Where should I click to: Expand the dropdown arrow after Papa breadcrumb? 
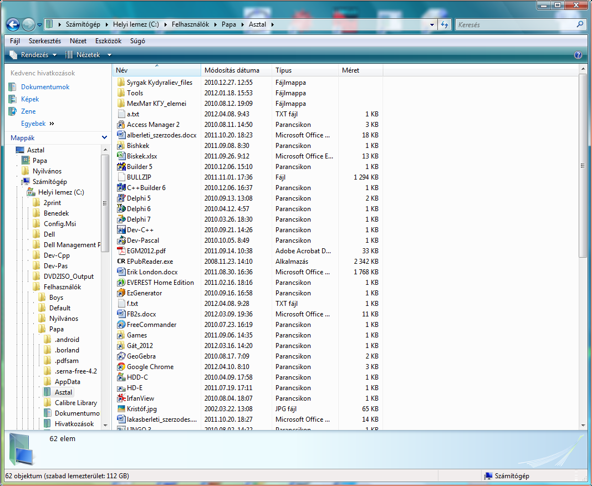[242, 24]
